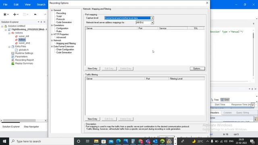Screen dimensions: 258x145
Task: Switch to Solution Explorer bottom tab
Action: point(11,126)
